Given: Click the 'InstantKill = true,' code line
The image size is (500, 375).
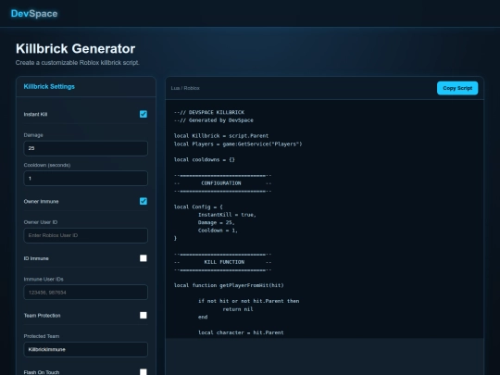Looking at the screenshot, I should (x=227, y=215).
